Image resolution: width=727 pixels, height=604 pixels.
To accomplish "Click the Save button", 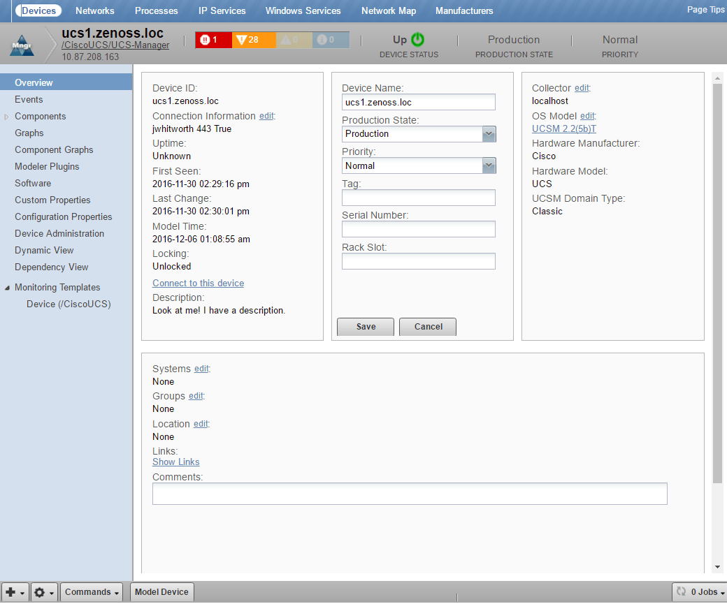I will [x=366, y=327].
